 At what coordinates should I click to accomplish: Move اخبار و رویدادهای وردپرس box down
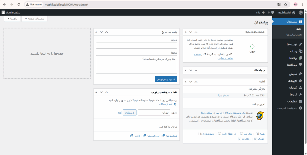coord(101,92)
